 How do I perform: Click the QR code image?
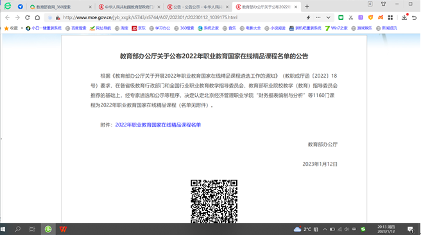click(x=214, y=202)
